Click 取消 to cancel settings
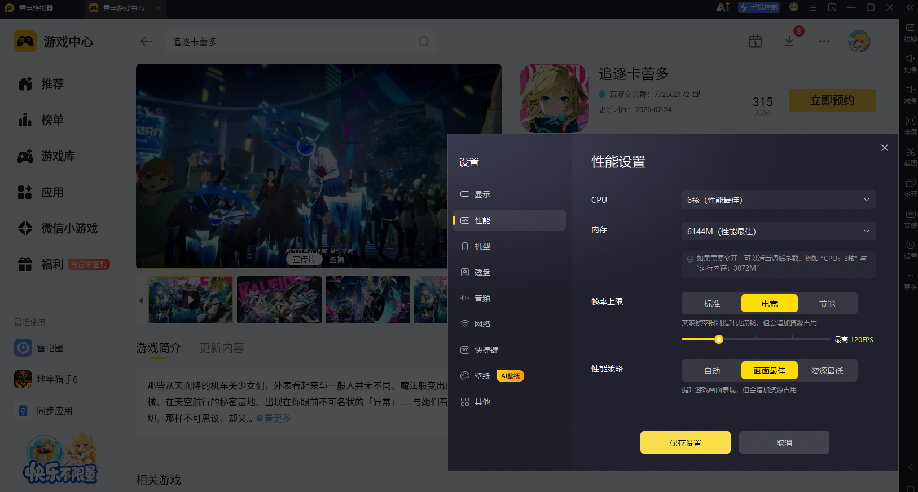The image size is (918, 492). tap(784, 442)
